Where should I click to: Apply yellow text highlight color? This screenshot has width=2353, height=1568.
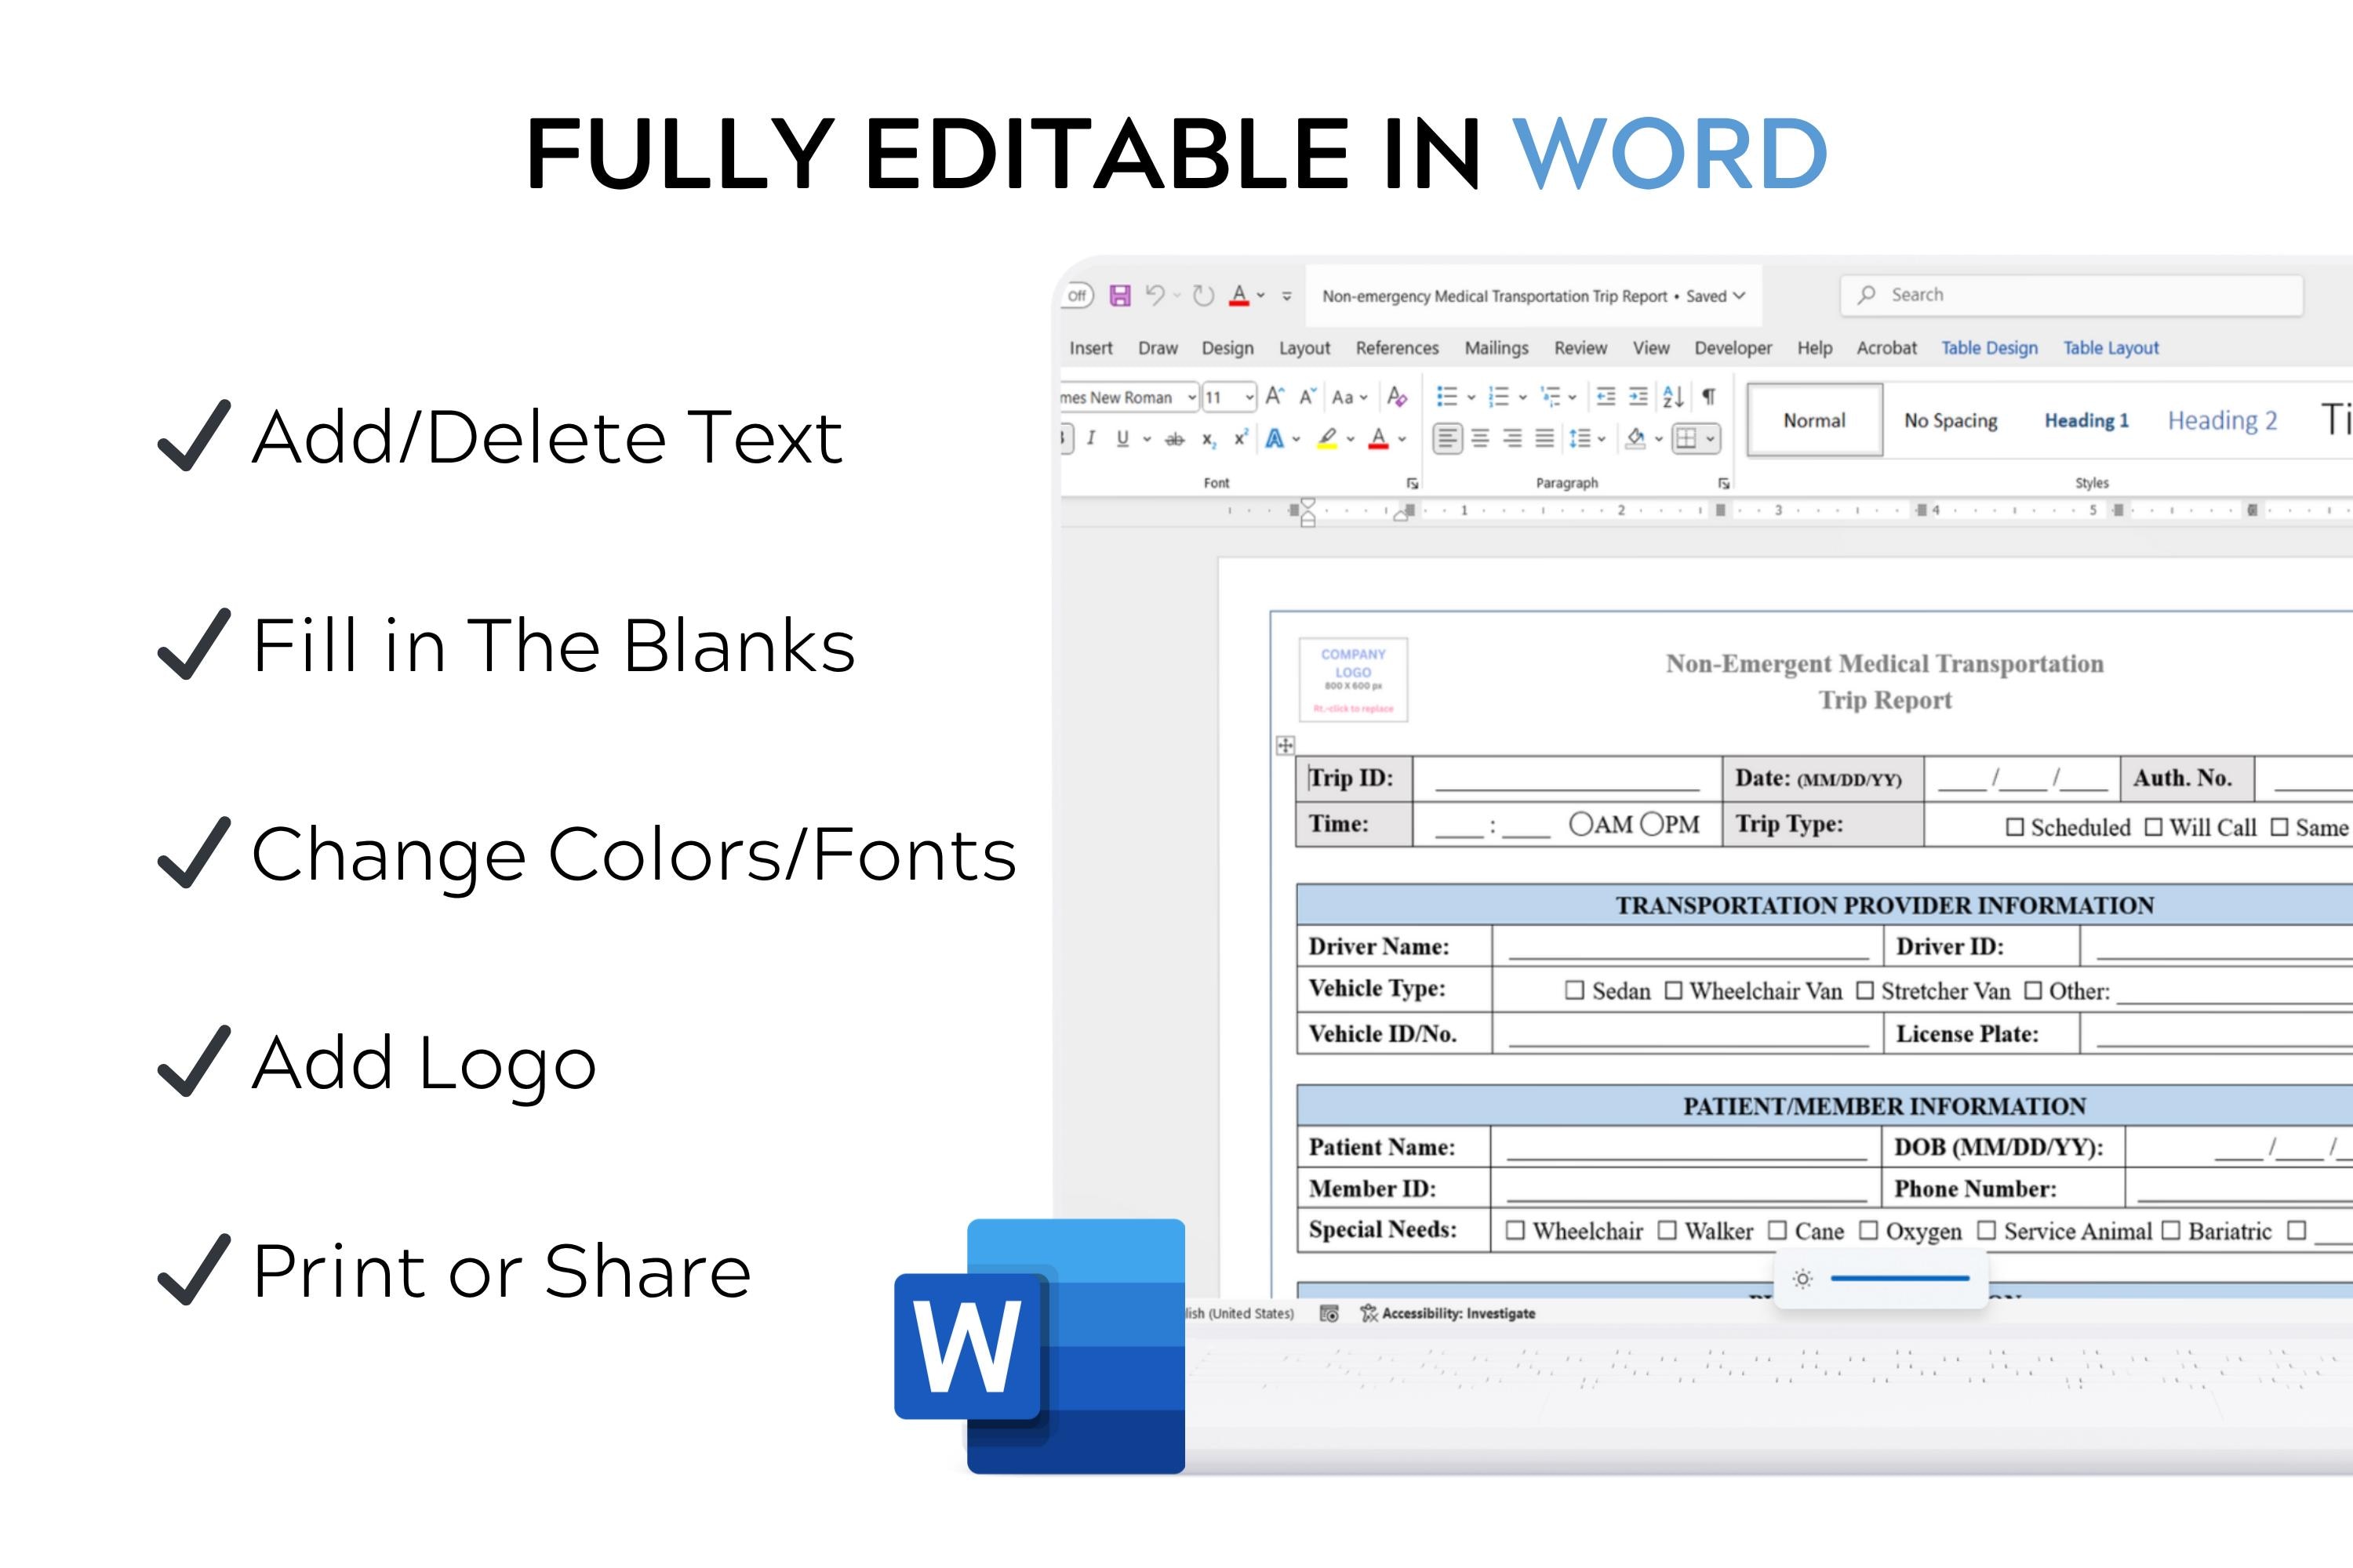(1328, 438)
